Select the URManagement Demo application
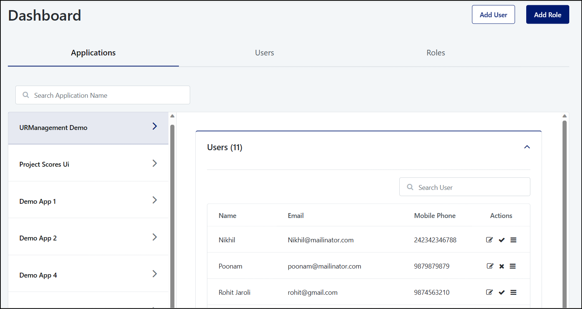 tap(88, 128)
